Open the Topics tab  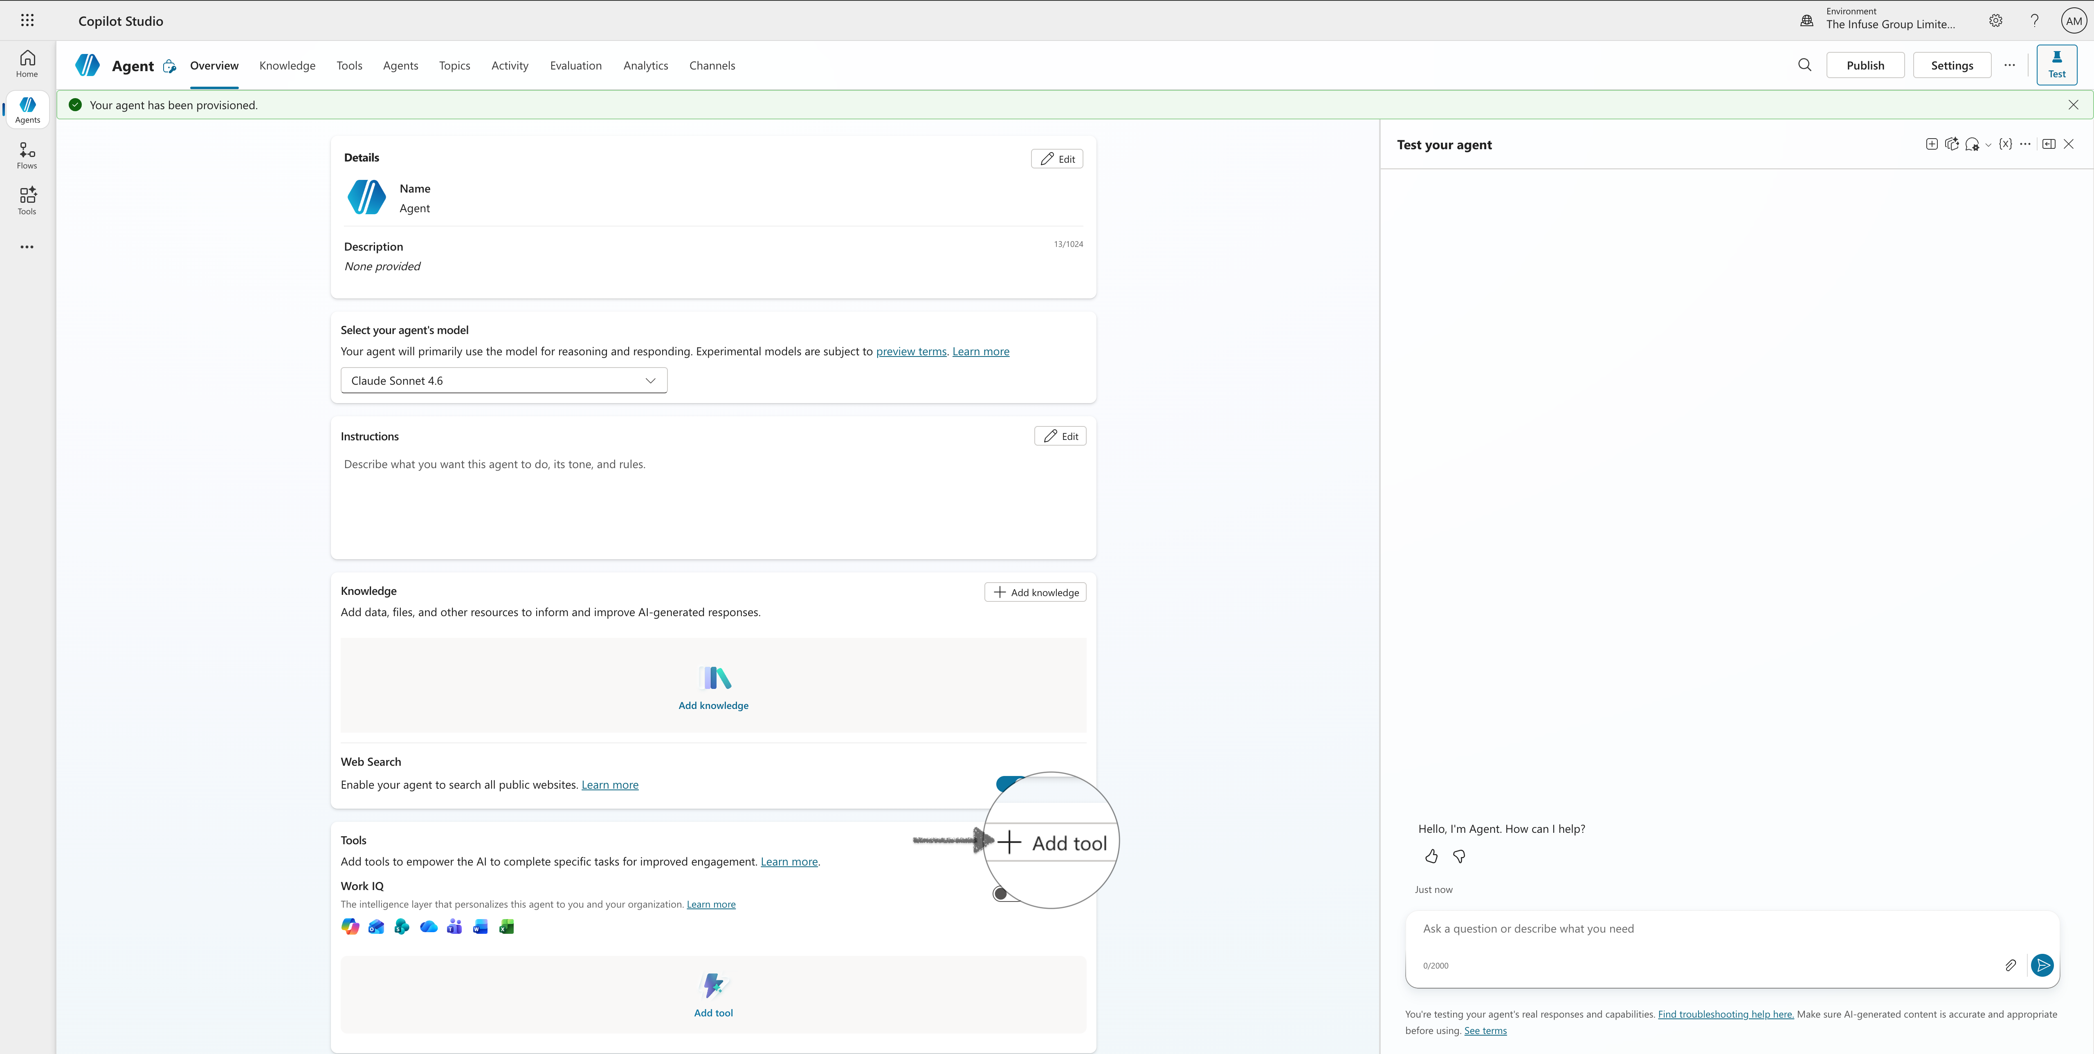(x=454, y=66)
